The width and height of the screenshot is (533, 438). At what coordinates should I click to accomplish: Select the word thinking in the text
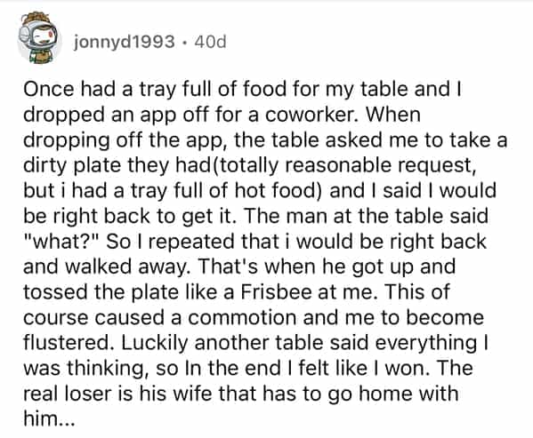(106, 369)
